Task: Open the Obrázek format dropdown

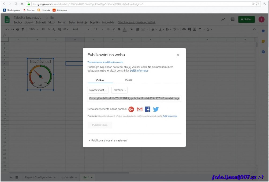Action: (x=119, y=90)
